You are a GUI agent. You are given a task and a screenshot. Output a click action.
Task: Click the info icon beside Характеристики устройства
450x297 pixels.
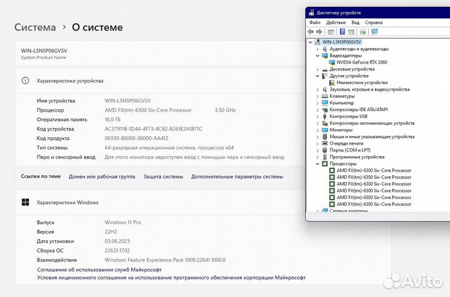point(25,80)
